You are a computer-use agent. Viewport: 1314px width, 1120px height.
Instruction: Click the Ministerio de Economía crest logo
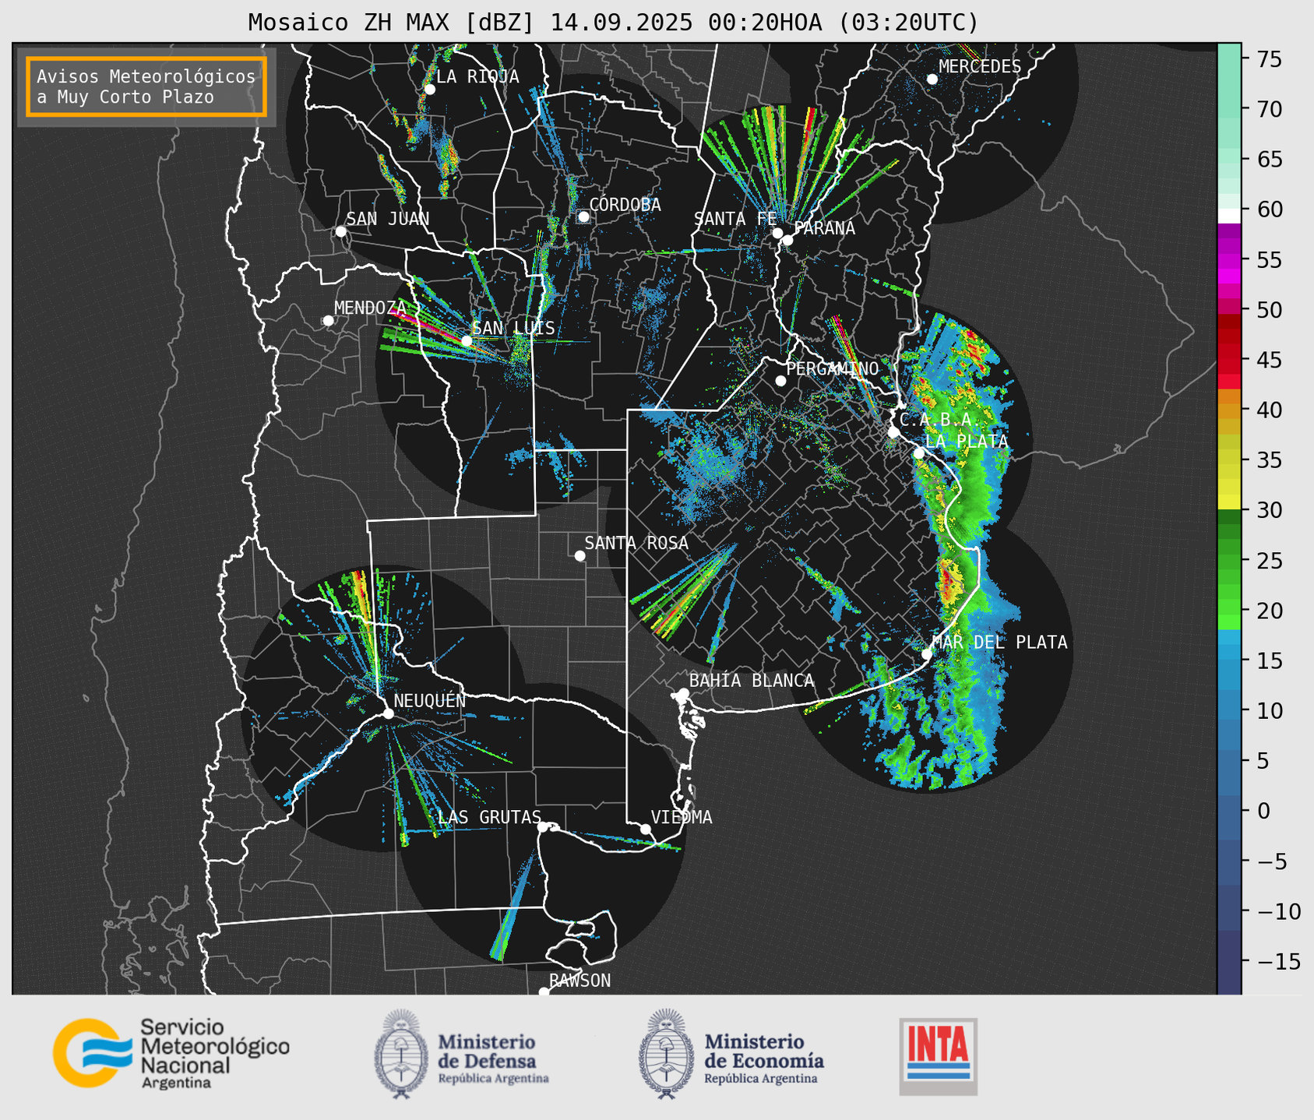(667, 1054)
